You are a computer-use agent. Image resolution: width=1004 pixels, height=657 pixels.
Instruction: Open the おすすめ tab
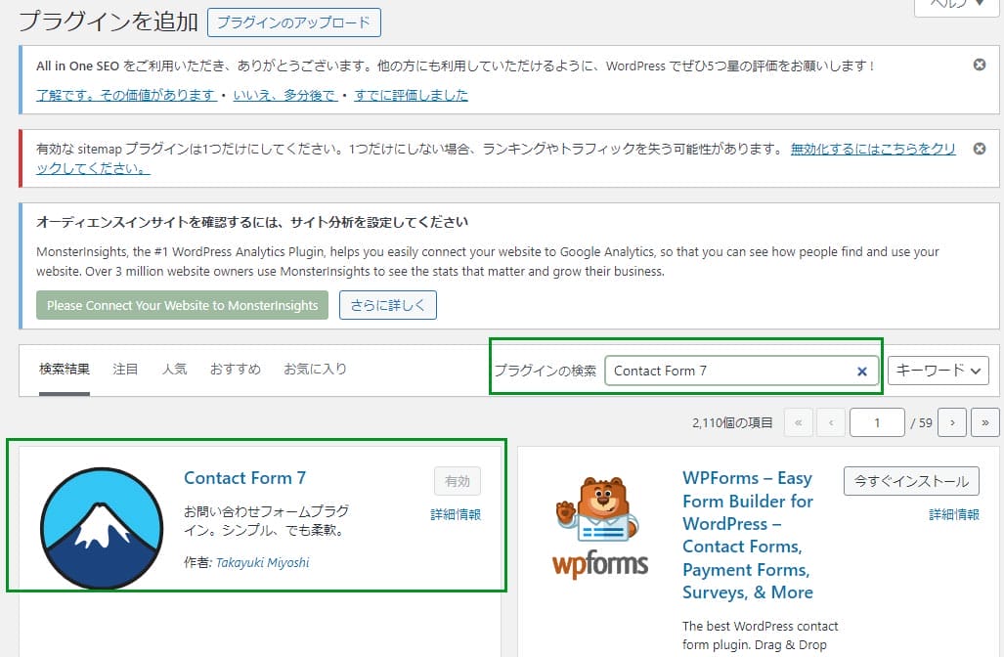tap(235, 369)
